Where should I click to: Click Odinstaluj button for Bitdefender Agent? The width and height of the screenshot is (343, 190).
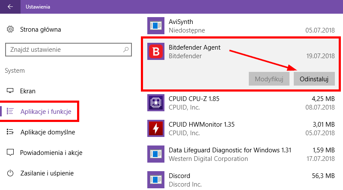314,79
